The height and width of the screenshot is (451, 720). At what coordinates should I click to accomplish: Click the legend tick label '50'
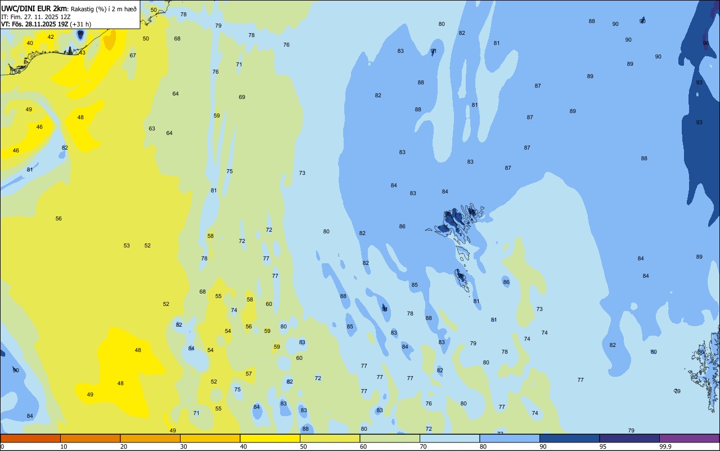click(303, 447)
